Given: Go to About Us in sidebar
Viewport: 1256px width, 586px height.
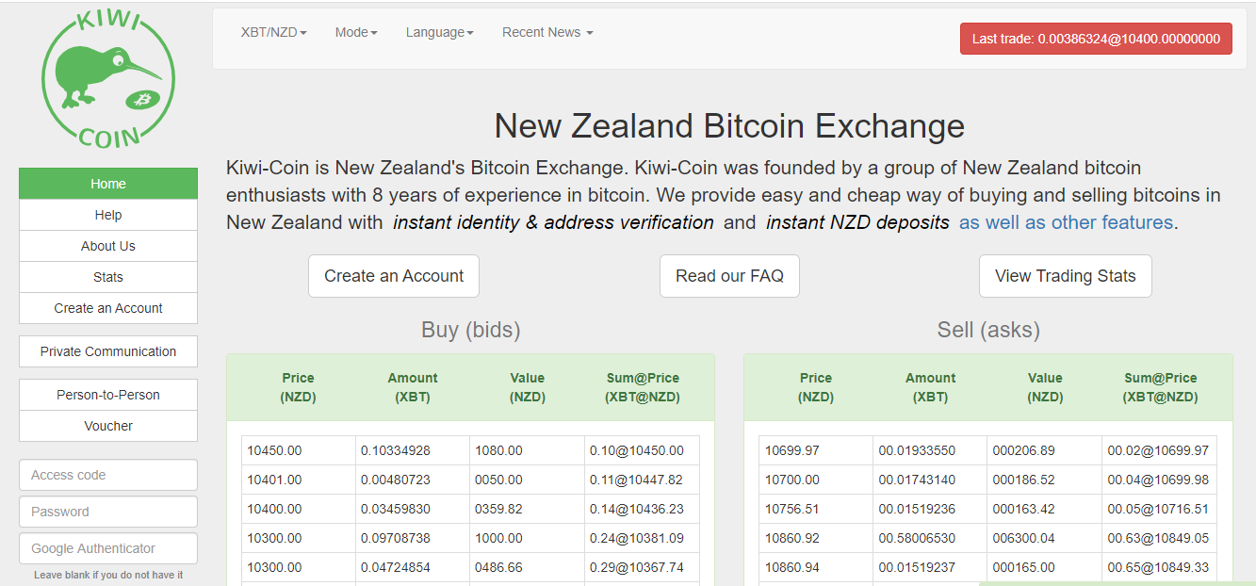Looking at the screenshot, I should [x=108, y=246].
